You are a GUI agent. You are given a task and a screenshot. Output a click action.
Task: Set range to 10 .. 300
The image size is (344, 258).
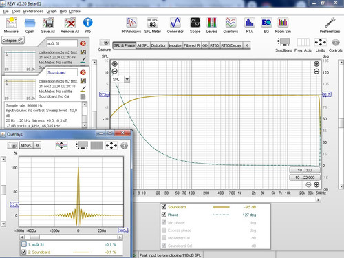pos(305,170)
